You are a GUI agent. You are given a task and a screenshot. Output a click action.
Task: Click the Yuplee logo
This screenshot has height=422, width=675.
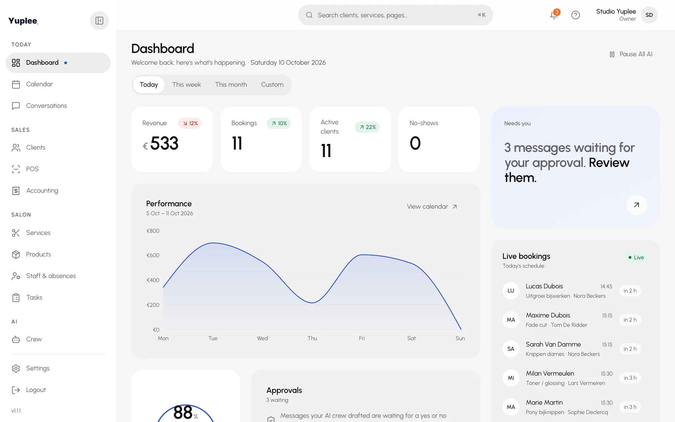click(x=23, y=21)
